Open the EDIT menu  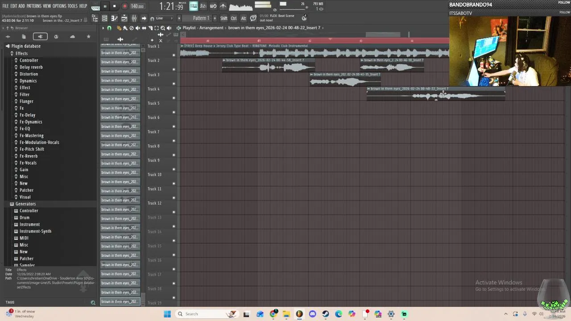pos(14,6)
